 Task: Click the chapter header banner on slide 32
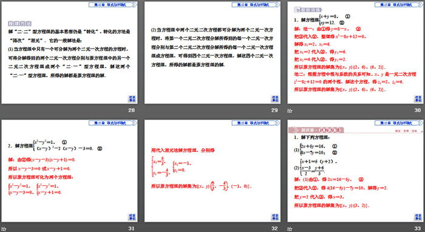(256, 123)
